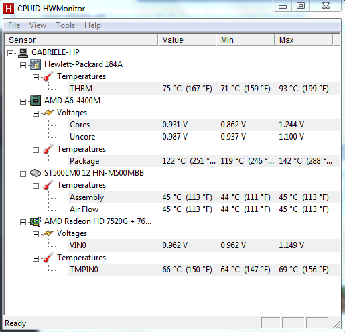Click VIN0 max value 1.149 V

pos(291,245)
